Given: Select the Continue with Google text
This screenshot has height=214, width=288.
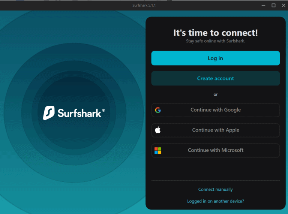Looking at the screenshot, I should pyautogui.click(x=216, y=110).
